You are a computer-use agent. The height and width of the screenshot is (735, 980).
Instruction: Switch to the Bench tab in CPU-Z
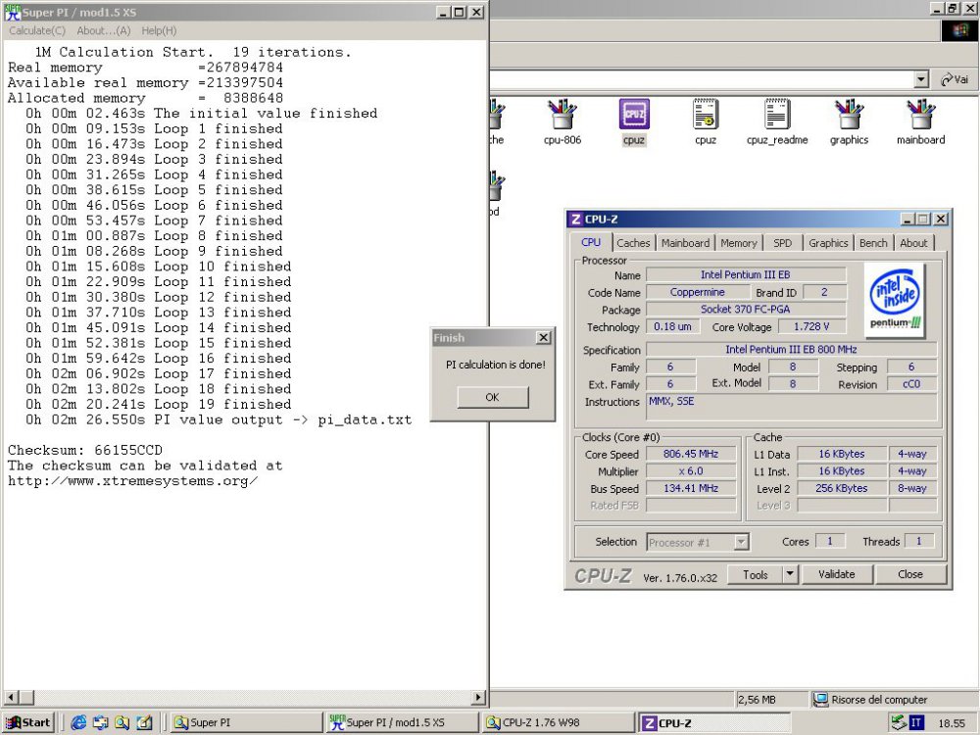(873, 242)
